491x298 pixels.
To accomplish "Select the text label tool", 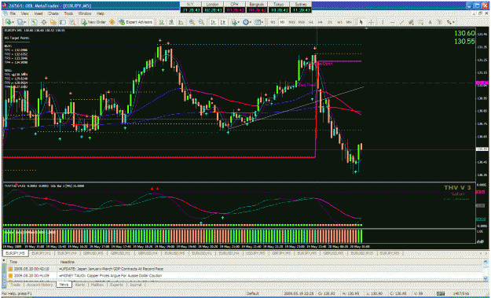I will [439, 22].
